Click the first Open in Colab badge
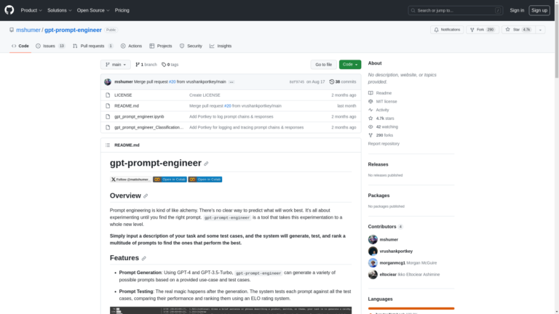This screenshot has height=314, width=559. [170, 180]
